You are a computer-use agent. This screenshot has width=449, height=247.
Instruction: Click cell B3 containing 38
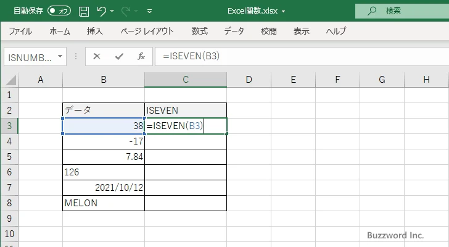[104, 126]
